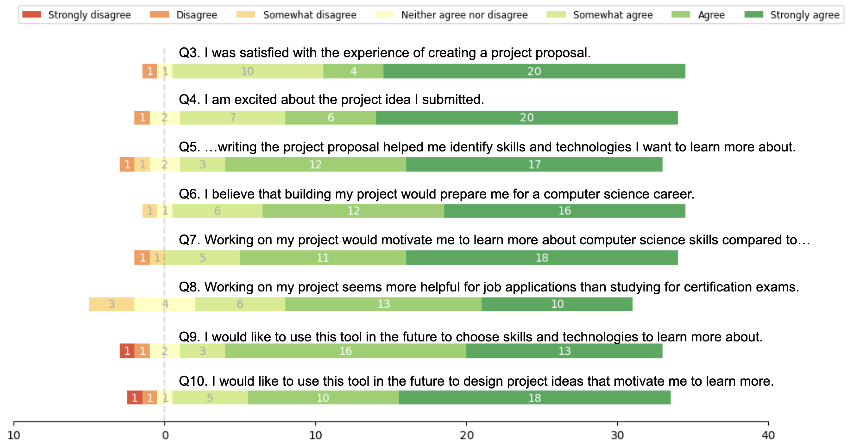Click the Neither agree nor disagree swatch
The height and width of the screenshot is (447, 851).
(x=385, y=15)
